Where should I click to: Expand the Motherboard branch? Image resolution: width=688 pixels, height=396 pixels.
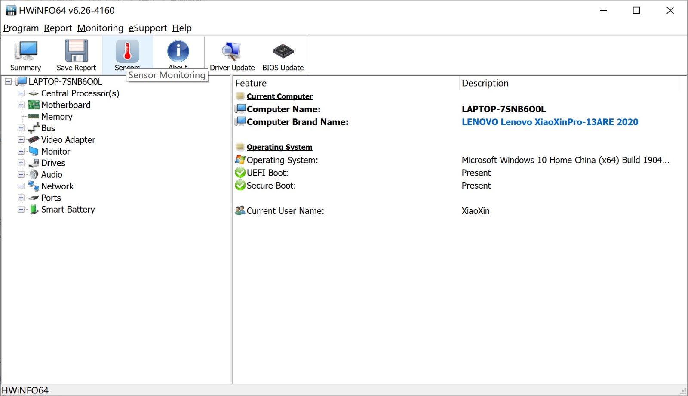(21, 105)
